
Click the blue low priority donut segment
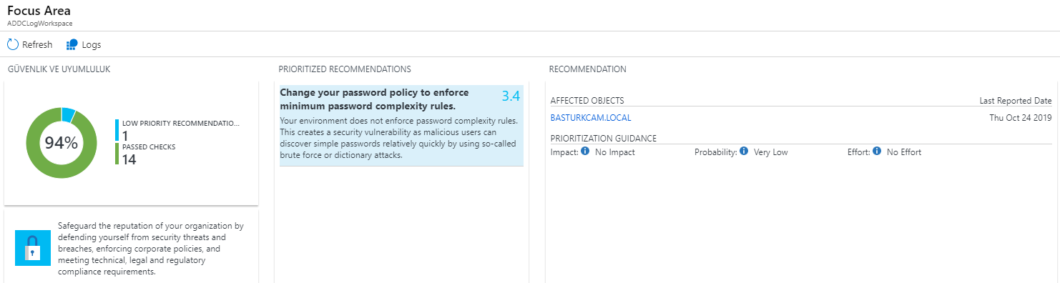(x=69, y=114)
